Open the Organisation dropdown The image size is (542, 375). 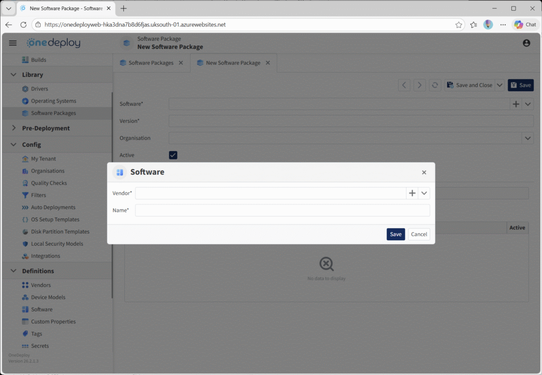pos(528,138)
